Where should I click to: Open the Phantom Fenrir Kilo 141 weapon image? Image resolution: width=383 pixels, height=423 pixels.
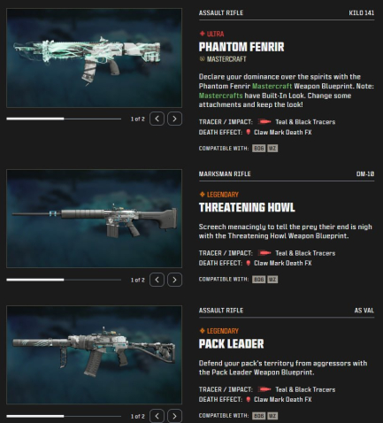tap(94, 58)
